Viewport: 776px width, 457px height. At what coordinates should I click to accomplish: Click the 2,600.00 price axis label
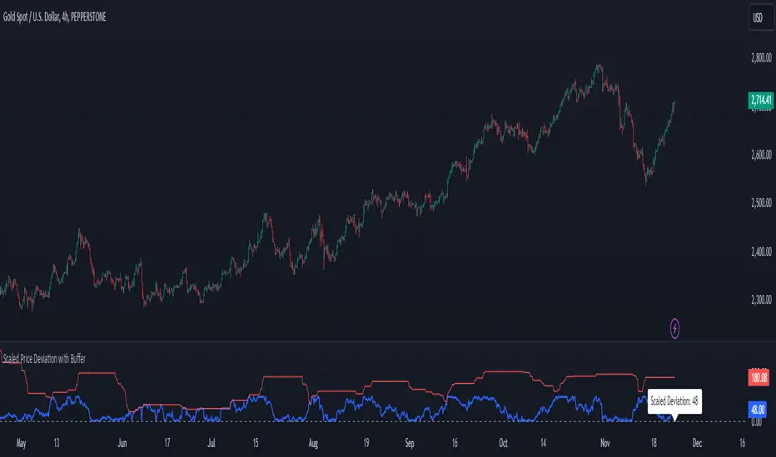(x=761, y=155)
